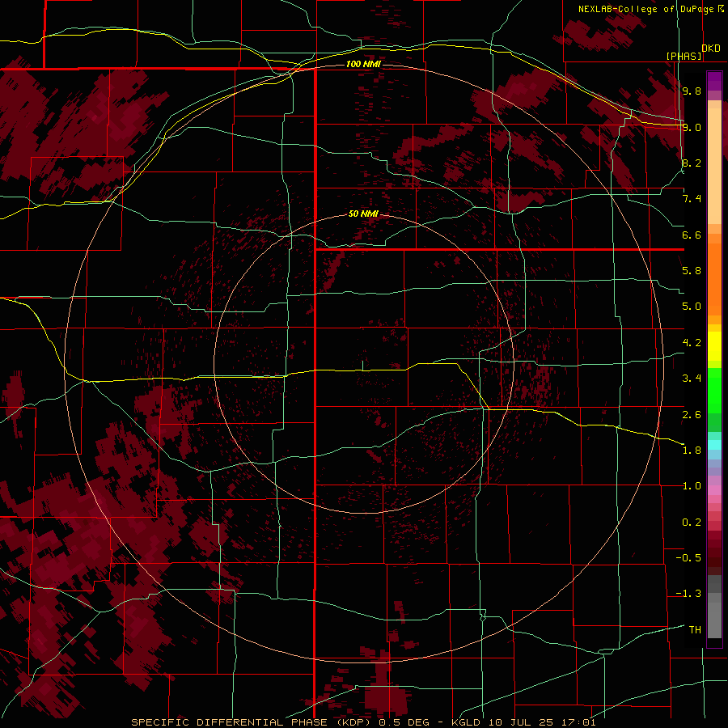Click the 5.0 scale value
The height and width of the screenshot is (728, 728).
pyautogui.click(x=692, y=307)
